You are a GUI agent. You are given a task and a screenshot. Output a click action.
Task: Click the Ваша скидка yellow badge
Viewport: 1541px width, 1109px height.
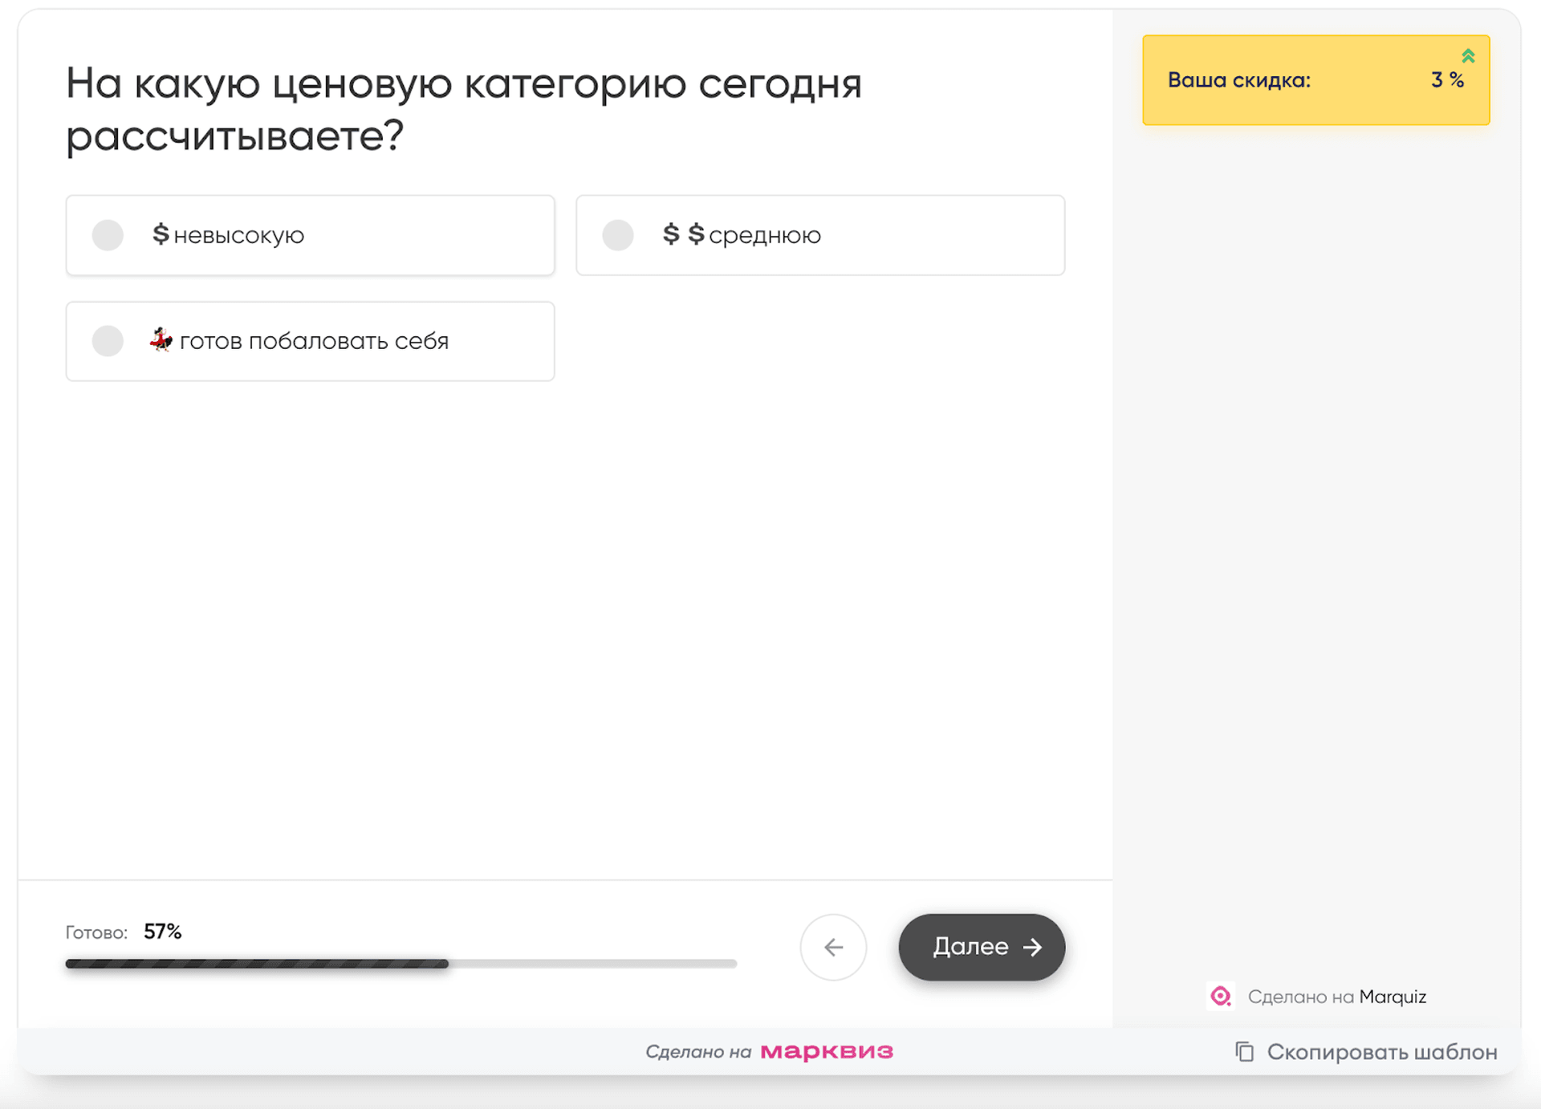1315,79
